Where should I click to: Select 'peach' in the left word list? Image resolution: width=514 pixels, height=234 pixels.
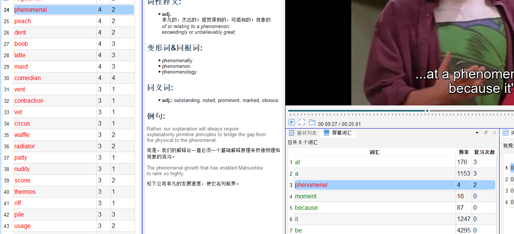click(22, 21)
